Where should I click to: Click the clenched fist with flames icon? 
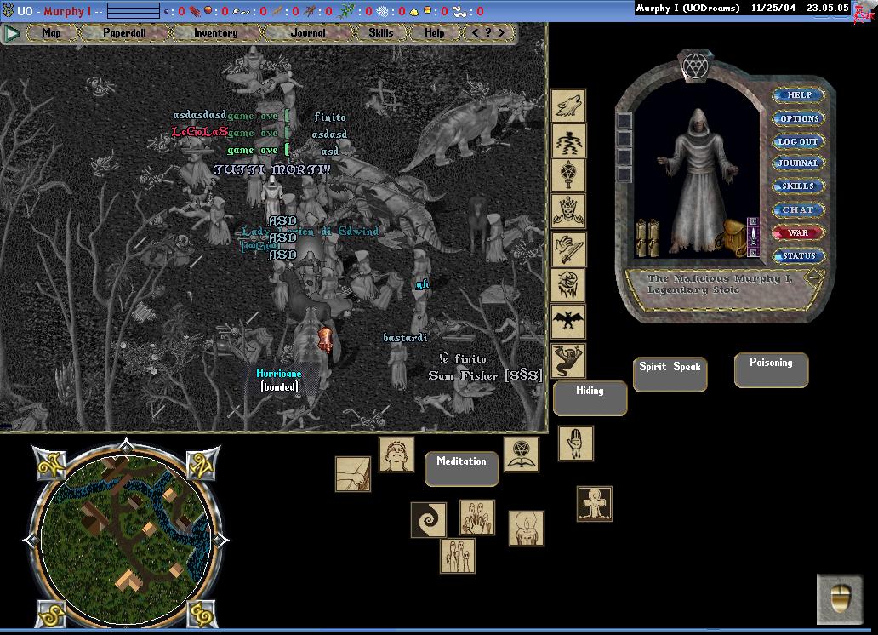pos(567,285)
